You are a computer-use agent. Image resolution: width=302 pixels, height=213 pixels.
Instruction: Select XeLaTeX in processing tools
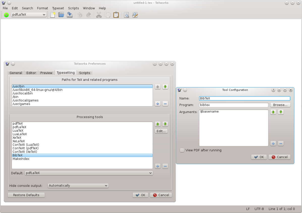click(82, 141)
